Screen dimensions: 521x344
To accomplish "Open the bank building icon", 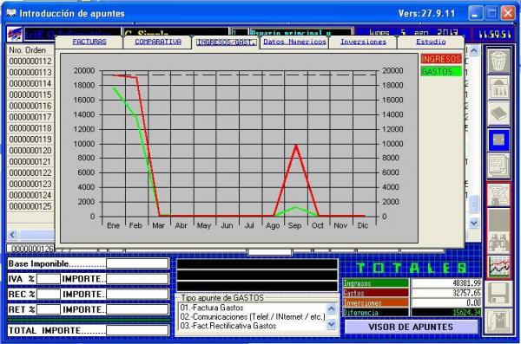I will pyautogui.click(x=498, y=88).
